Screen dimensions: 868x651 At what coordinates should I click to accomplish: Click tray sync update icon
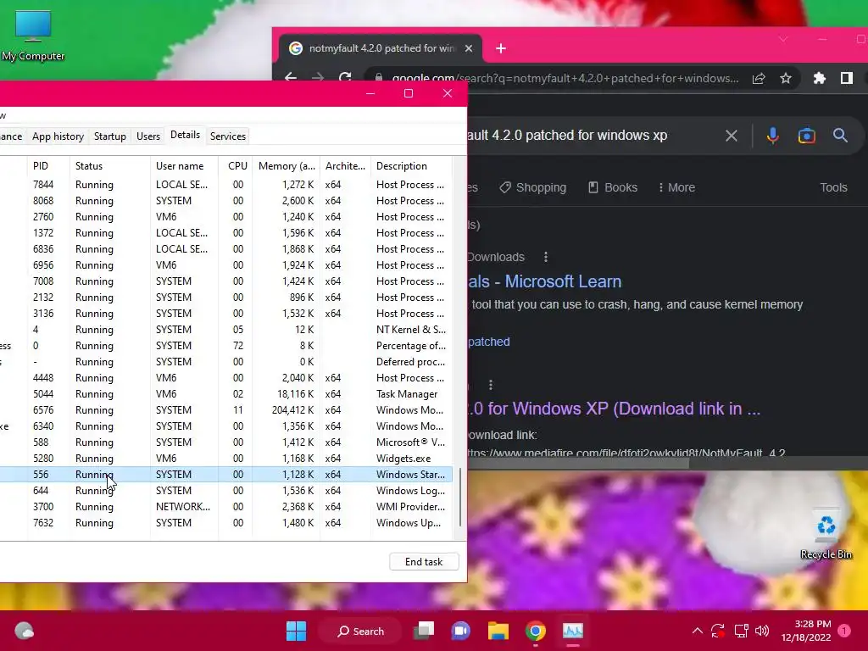click(x=717, y=631)
